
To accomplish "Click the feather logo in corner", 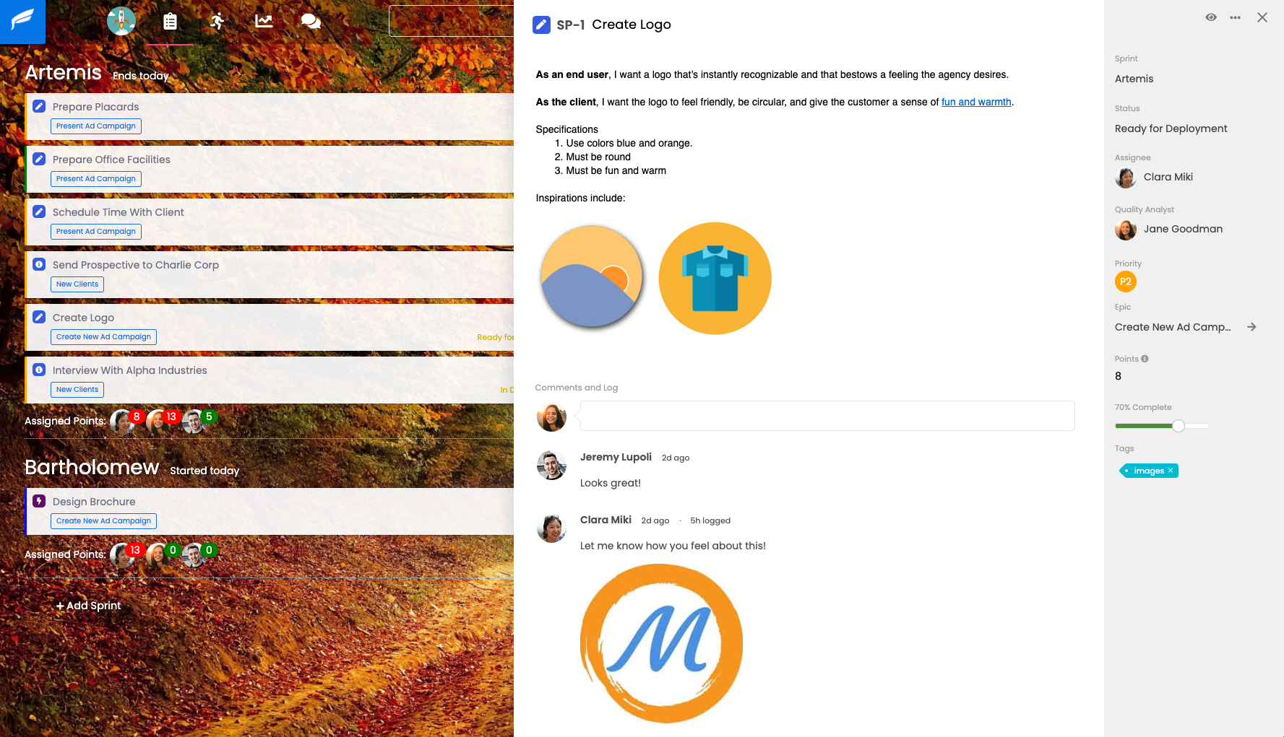I will click(22, 22).
